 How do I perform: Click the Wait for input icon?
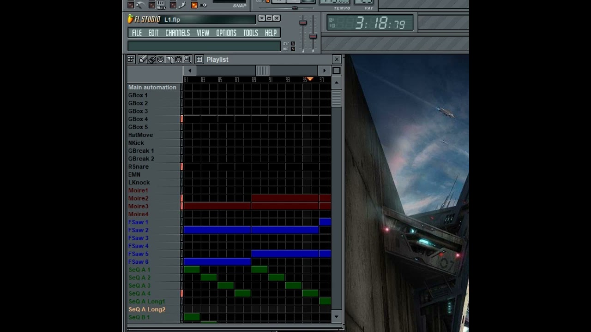pyautogui.click(x=161, y=5)
